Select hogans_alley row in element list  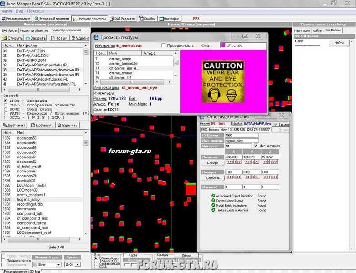click(42, 199)
